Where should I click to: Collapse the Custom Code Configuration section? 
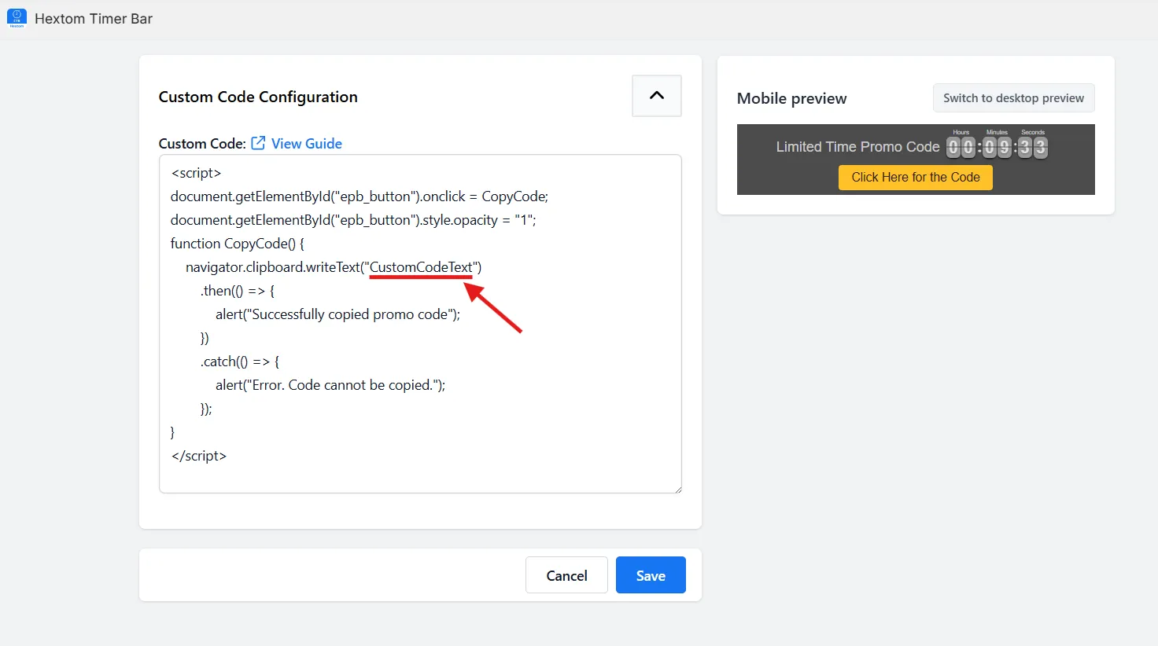pyautogui.click(x=657, y=96)
